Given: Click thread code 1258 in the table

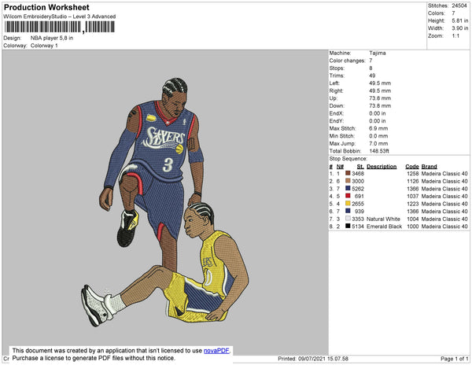Looking at the screenshot, I should (x=413, y=174).
